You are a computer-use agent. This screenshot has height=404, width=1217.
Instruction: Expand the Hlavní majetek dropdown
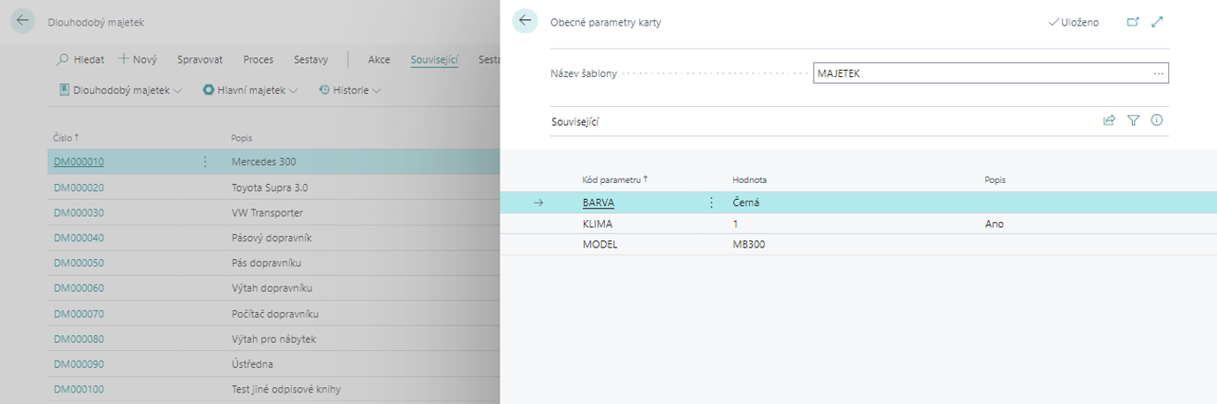coord(250,90)
